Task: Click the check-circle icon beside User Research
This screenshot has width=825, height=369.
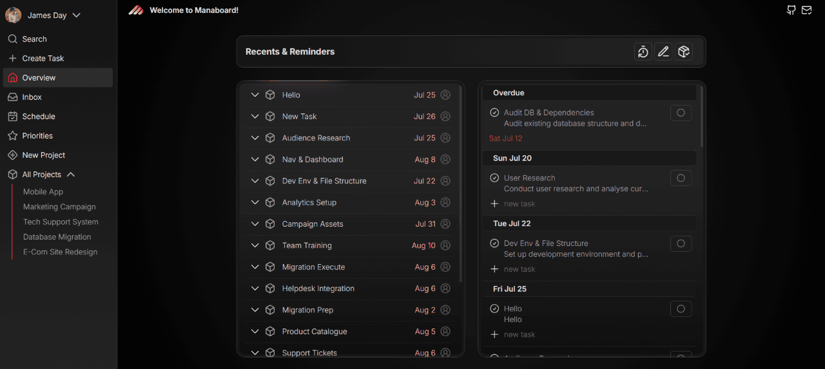Action: coord(494,178)
